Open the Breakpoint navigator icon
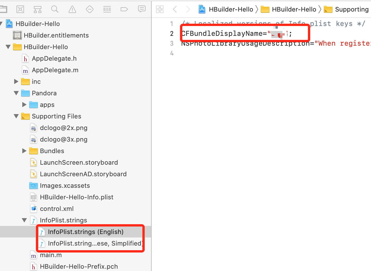 124,9
